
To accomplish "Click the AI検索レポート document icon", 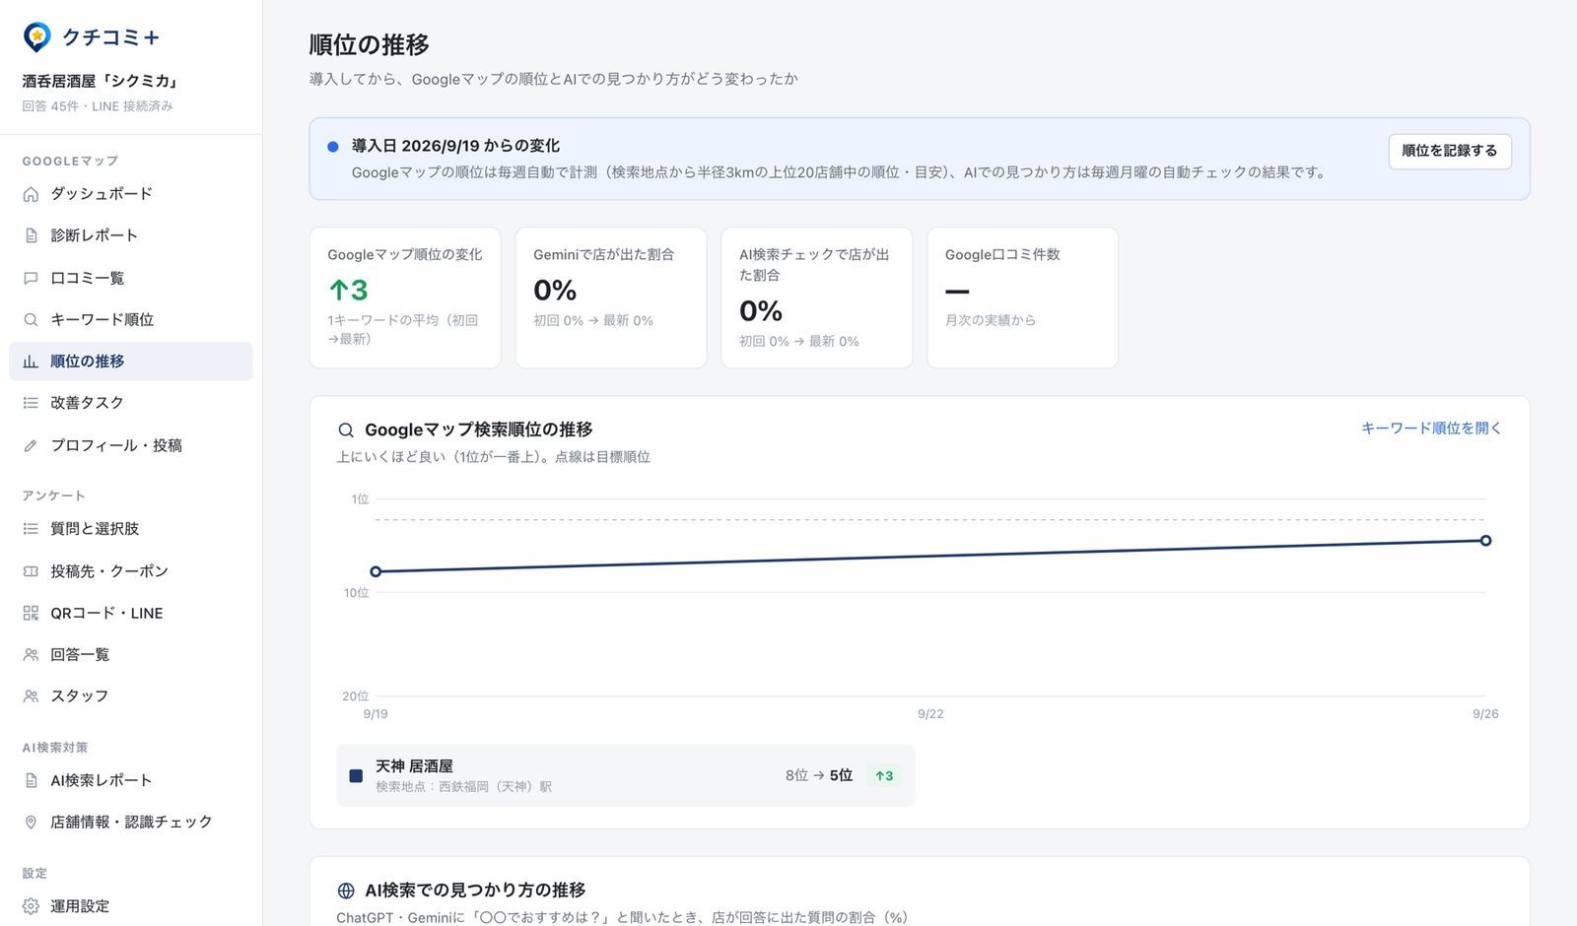I will (x=31, y=780).
